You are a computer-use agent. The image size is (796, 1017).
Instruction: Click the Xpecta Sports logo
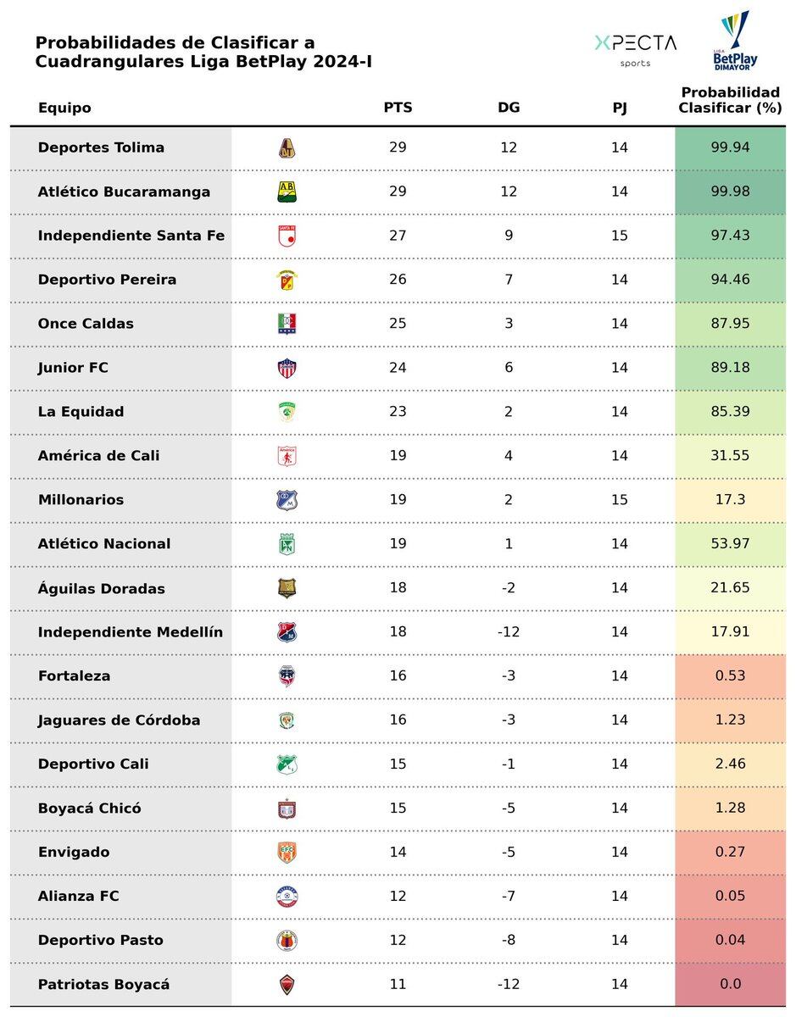coord(635,48)
